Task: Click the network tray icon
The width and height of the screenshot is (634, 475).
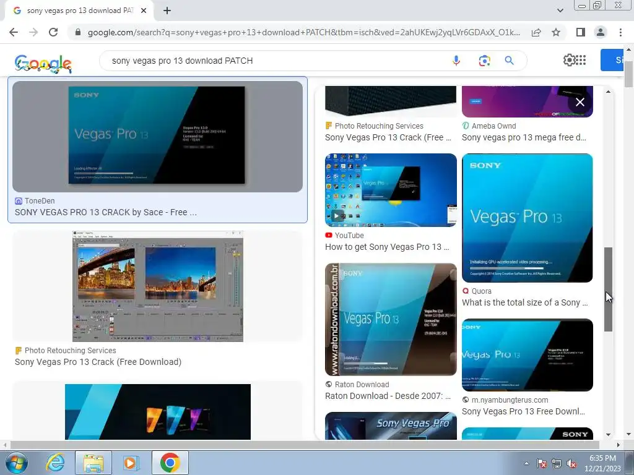Action: click(x=557, y=463)
